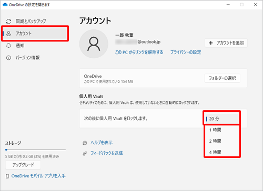Choose 20 分 lock time option
The height and width of the screenshot is (191, 263).
tap(222, 119)
